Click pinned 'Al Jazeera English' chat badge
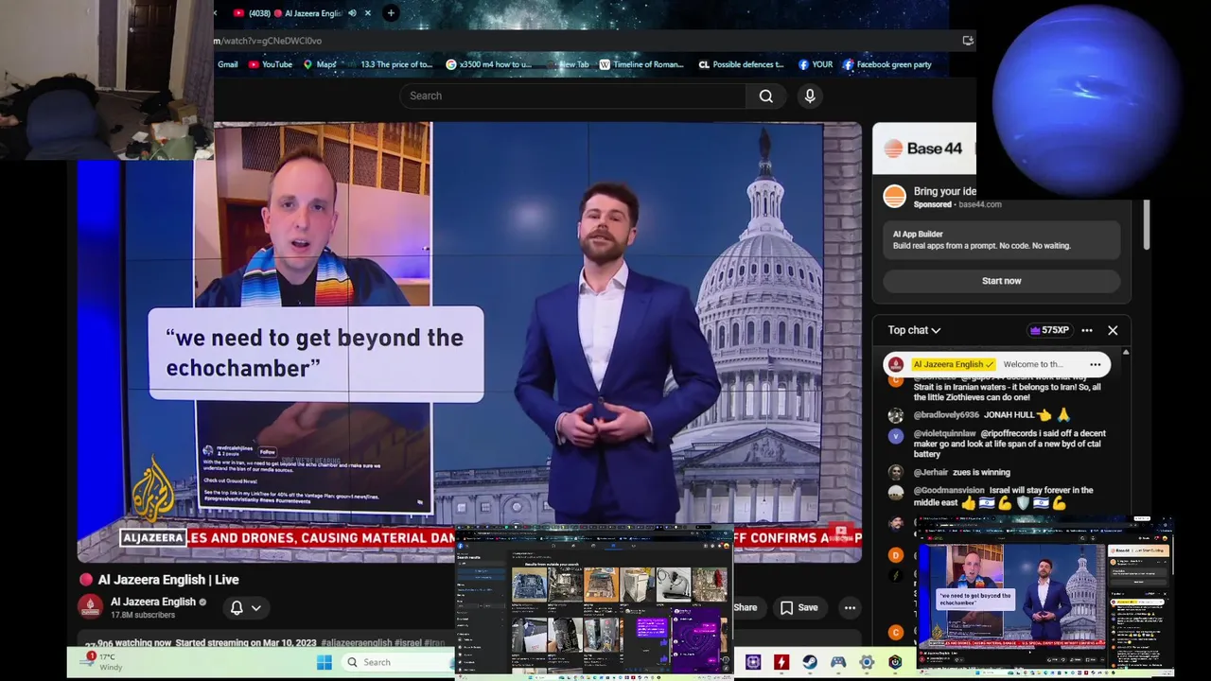Viewport: 1211px width, 681px height. [x=954, y=364]
